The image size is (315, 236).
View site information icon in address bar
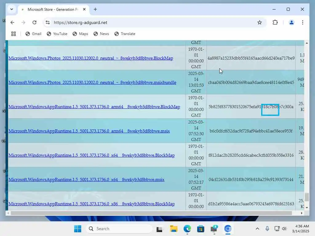coord(48,22)
